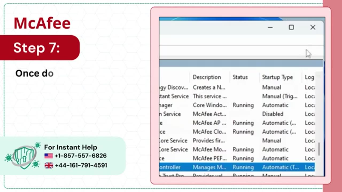Click Manual startup type in 'Creates a N...' row

click(x=271, y=87)
